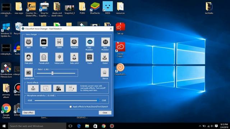This screenshot has width=230, height=129.
Task: Select the resources folder icon
Action: pos(120,8)
